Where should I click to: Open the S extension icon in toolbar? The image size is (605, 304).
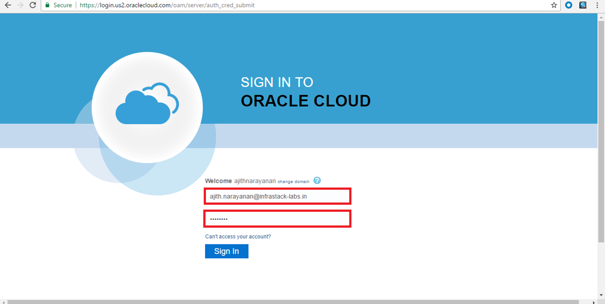tap(583, 5)
